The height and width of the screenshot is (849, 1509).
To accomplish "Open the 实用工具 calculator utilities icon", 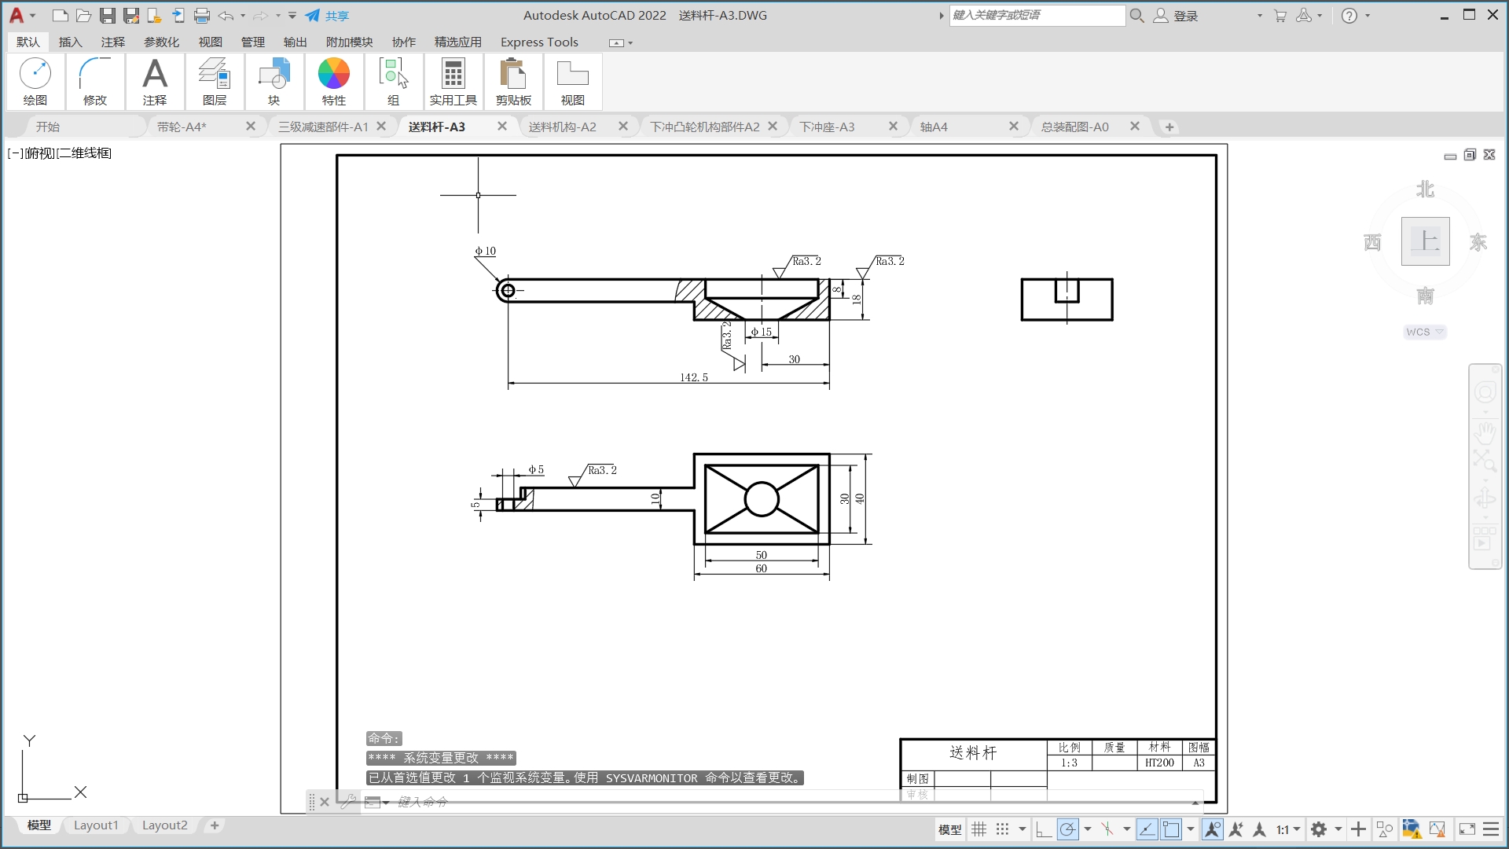I will point(453,75).
